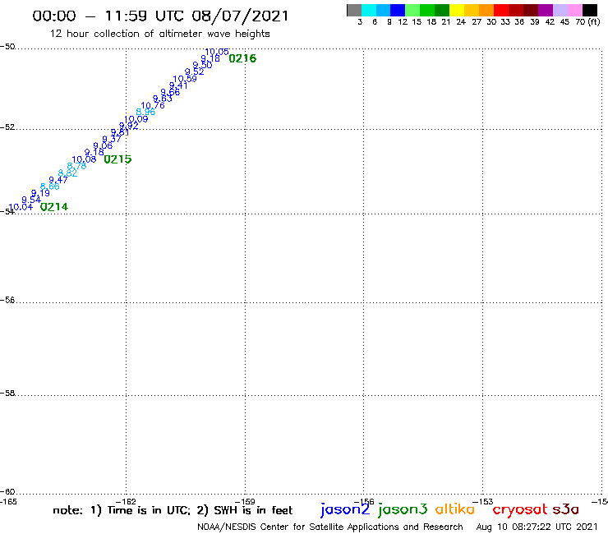Click the light blue reading 8.96
608x534 pixels.
[x=145, y=112]
